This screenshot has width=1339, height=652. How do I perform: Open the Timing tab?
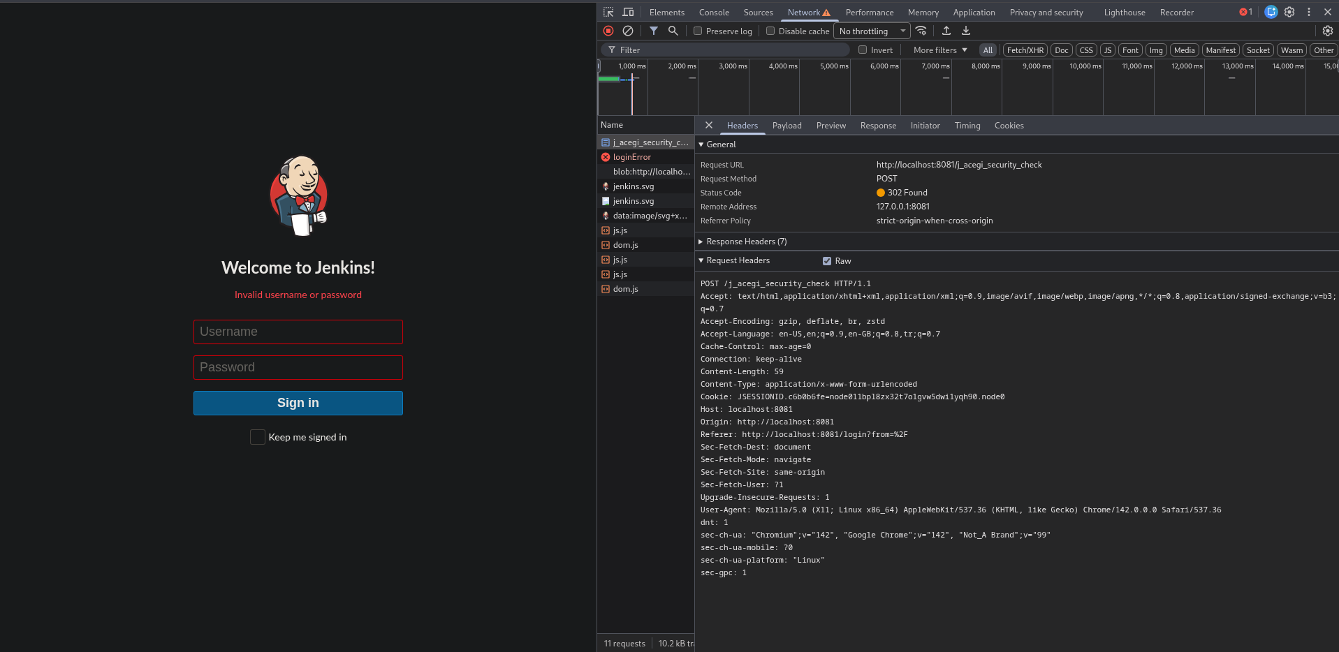pos(967,126)
